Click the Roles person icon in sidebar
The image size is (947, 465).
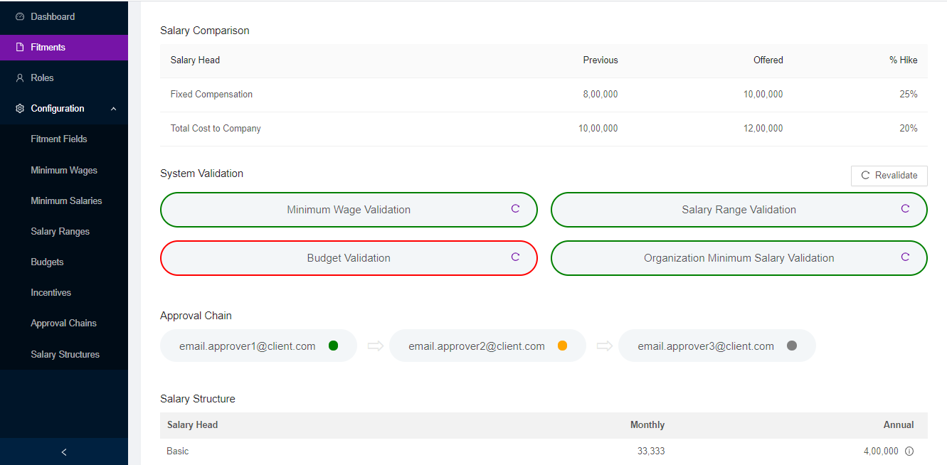tap(20, 78)
